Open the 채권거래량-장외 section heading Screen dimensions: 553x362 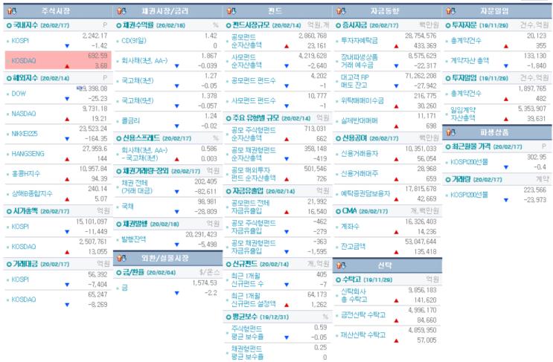(145, 171)
